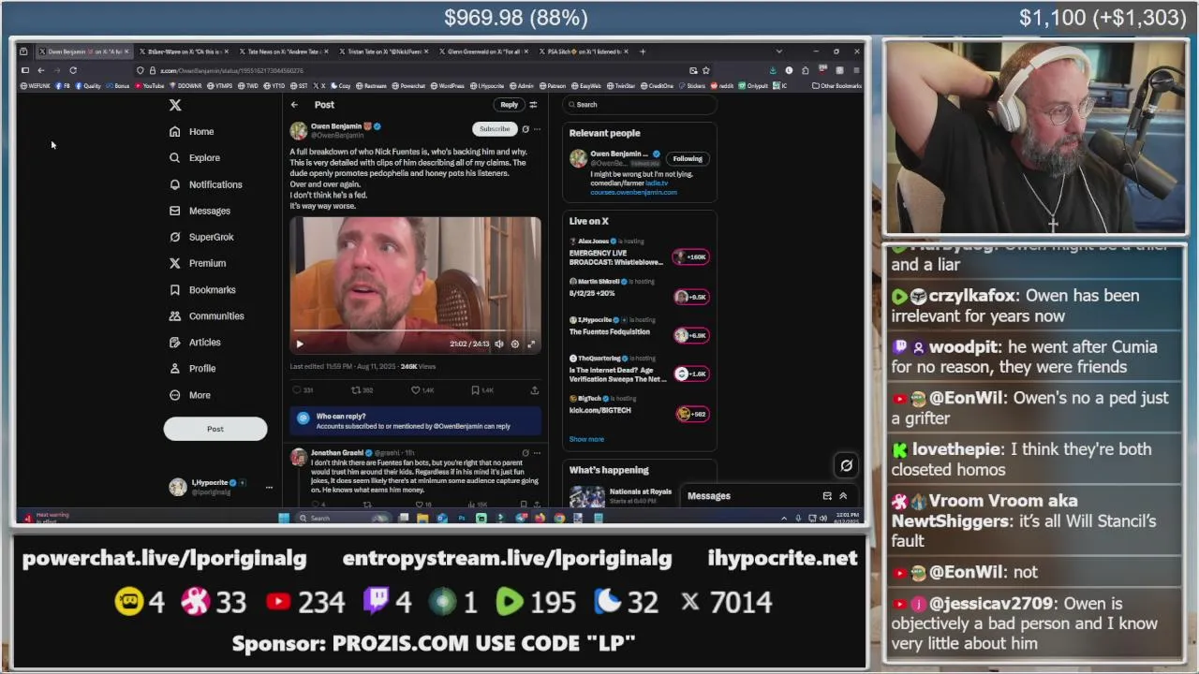The width and height of the screenshot is (1199, 674).
Task: Open a new browser tab
Action: [643, 51]
